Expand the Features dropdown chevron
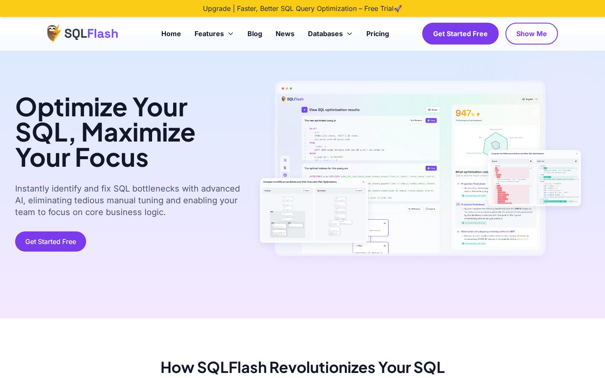This screenshot has width=605, height=378. coord(231,34)
